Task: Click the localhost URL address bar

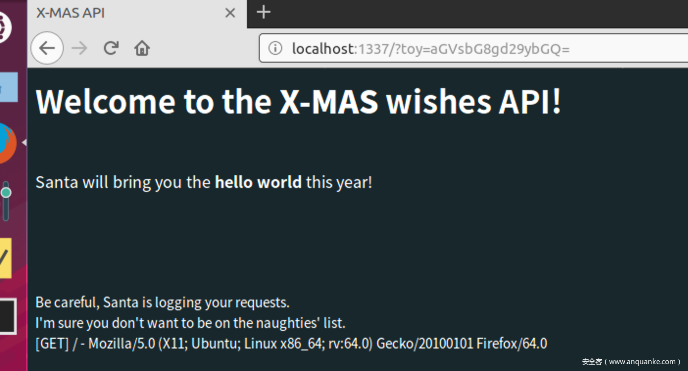Action: (441, 48)
